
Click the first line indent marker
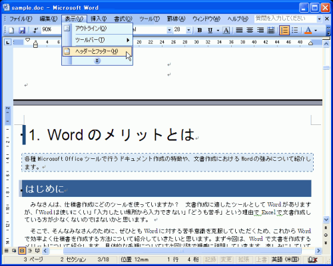27,40
